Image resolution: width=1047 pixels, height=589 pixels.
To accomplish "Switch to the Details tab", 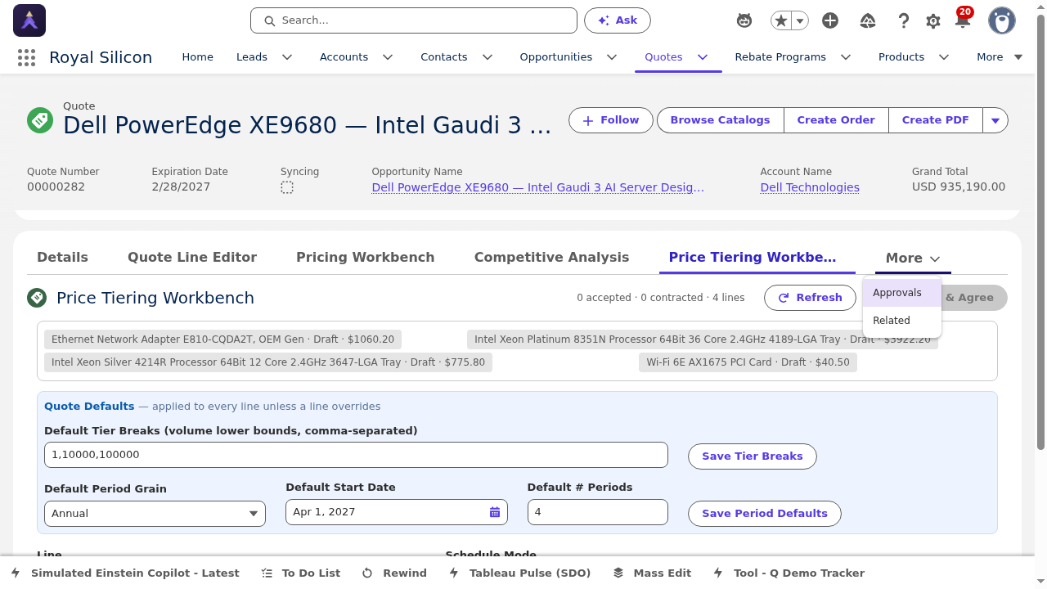I will (62, 258).
